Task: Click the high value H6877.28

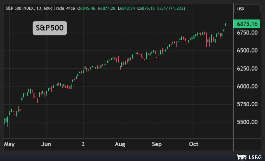Action: (107, 8)
